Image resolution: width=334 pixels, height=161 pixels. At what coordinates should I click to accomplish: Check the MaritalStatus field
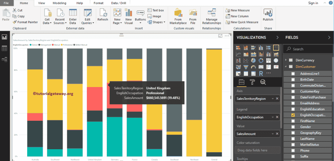point(293,144)
